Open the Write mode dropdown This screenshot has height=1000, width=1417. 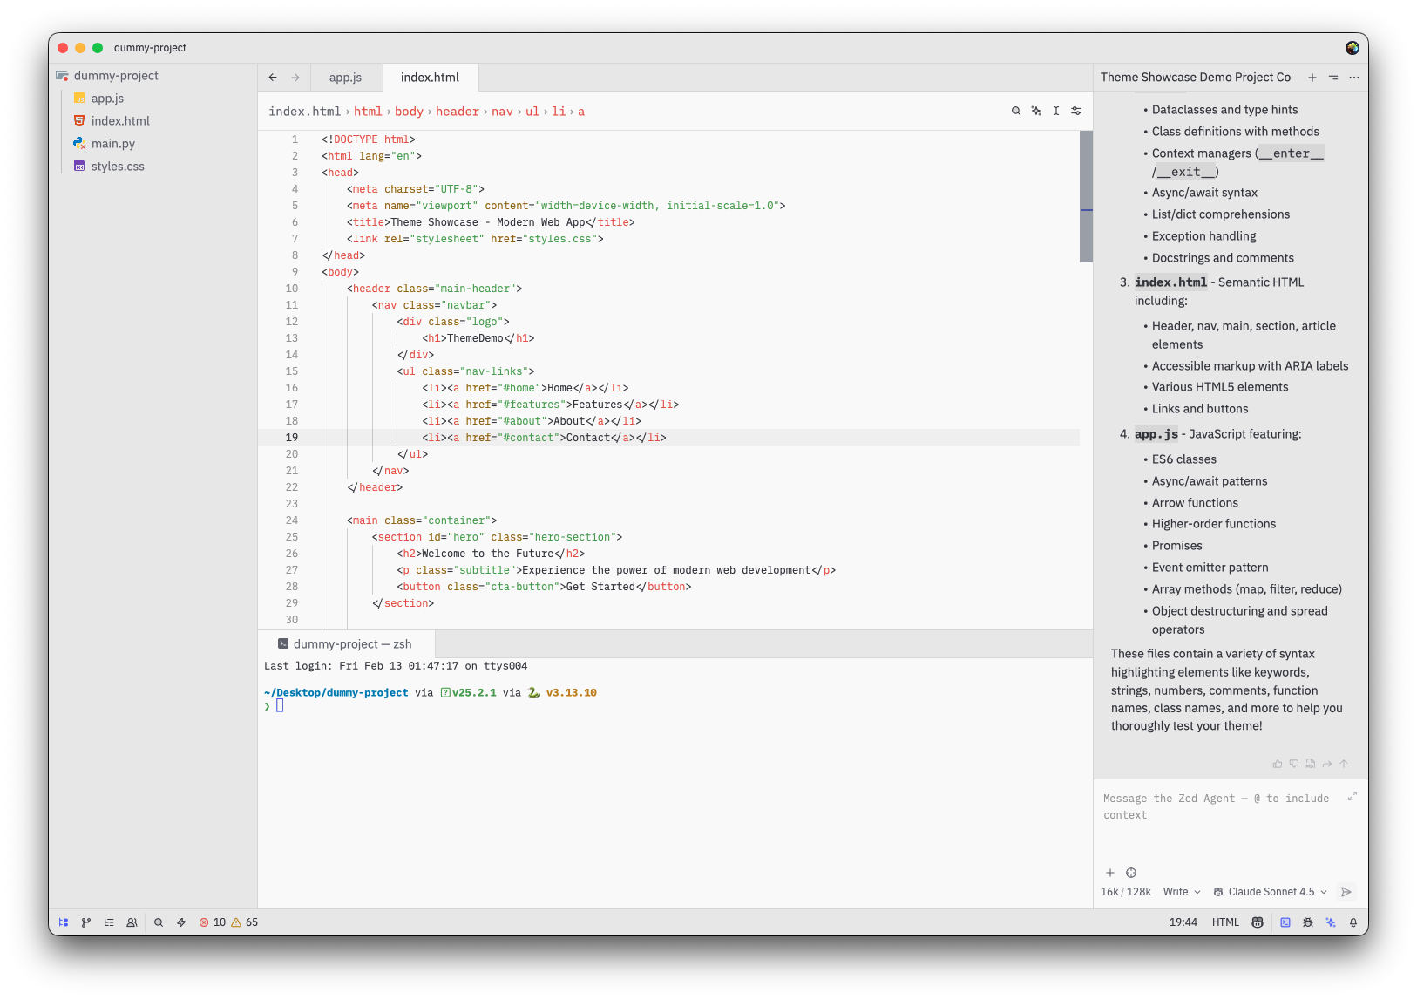point(1182,892)
